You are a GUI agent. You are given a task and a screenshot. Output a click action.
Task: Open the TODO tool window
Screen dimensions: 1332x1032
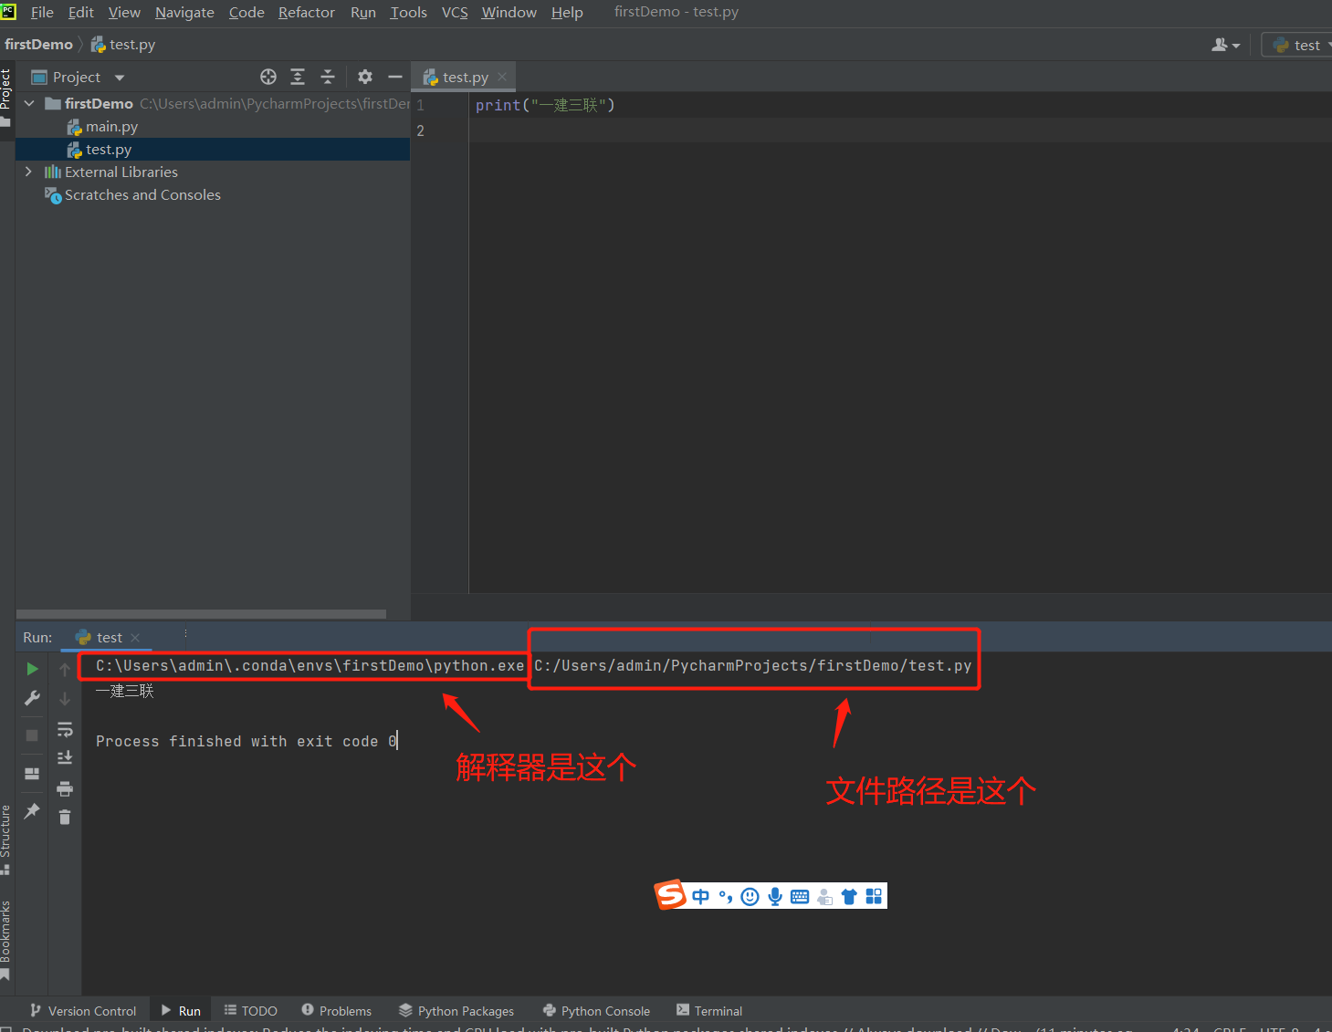[x=251, y=1010]
